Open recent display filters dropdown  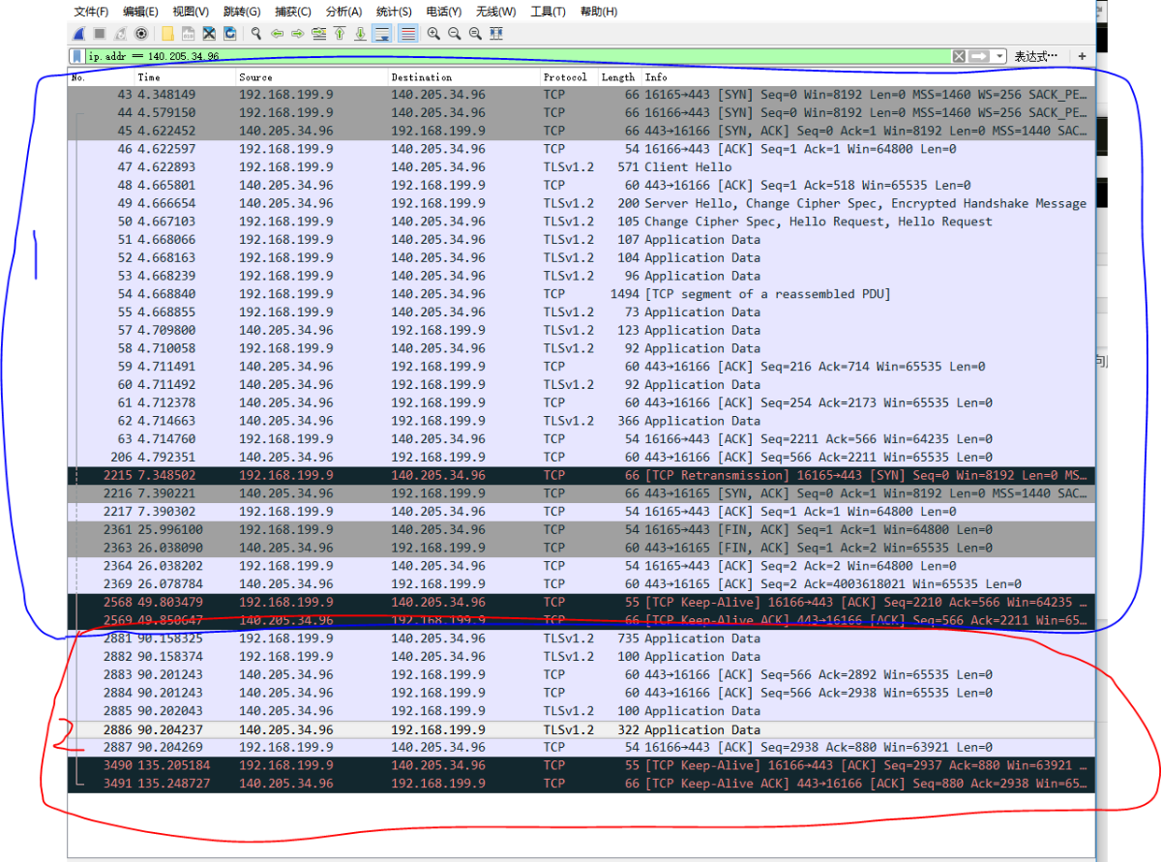coord(998,57)
